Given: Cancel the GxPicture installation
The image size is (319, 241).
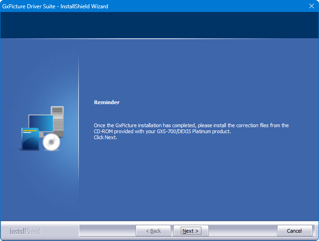Looking at the screenshot, I should pos(294,231).
